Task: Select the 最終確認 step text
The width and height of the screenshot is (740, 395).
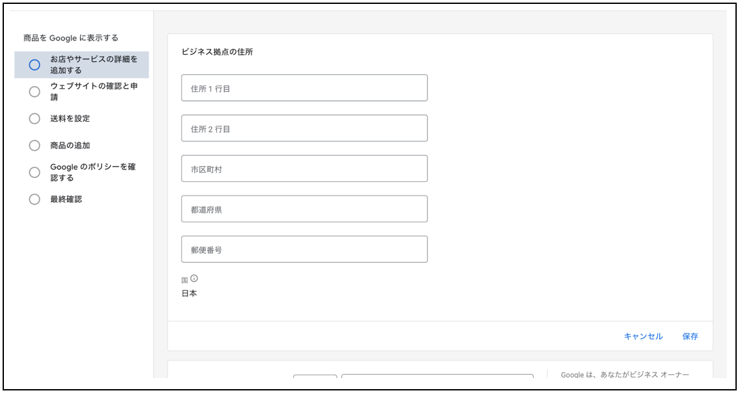Action: tap(66, 199)
